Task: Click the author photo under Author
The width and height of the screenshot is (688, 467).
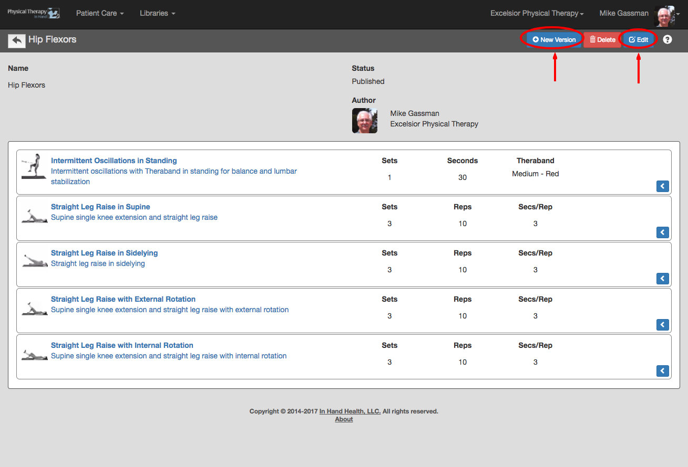Action: tap(364, 121)
